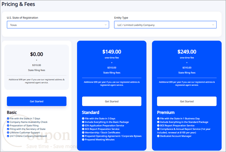Click Get Started on the Standard plan
The height and width of the screenshot is (152, 226).
pyautogui.click(x=112, y=101)
